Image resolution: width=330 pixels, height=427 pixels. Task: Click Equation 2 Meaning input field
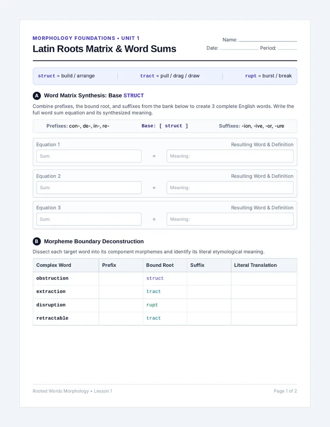pyautogui.click(x=230, y=188)
